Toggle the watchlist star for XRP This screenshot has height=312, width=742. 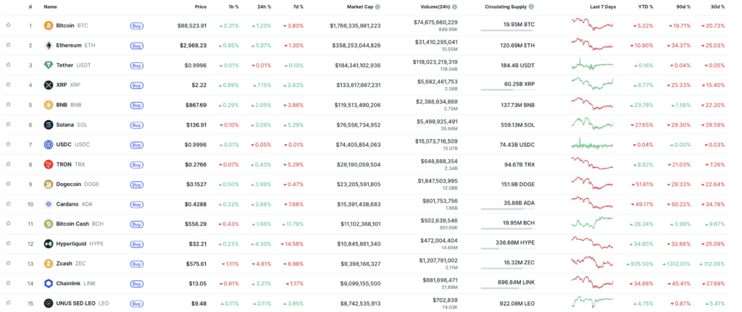tap(8, 85)
